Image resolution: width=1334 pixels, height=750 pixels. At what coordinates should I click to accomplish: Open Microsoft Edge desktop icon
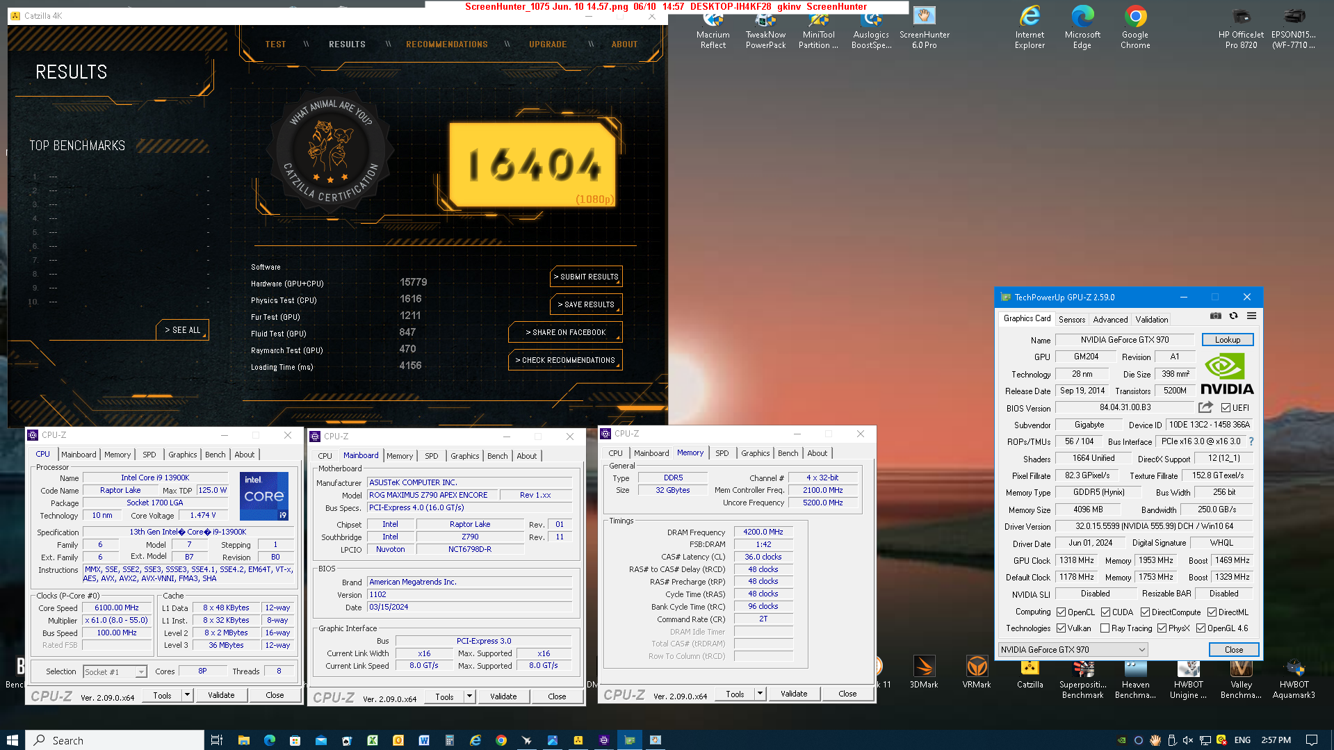coord(1082,28)
